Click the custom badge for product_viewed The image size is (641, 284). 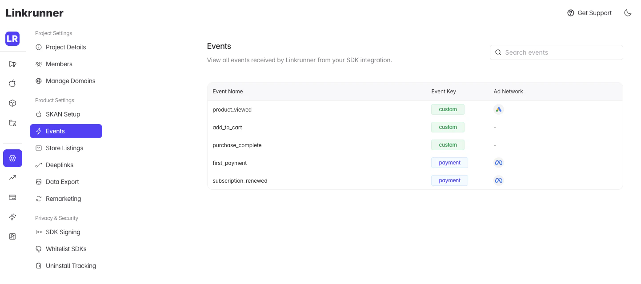pyautogui.click(x=448, y=109)
